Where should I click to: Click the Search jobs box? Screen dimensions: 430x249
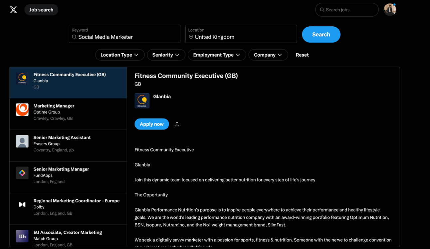pos(347,10)
